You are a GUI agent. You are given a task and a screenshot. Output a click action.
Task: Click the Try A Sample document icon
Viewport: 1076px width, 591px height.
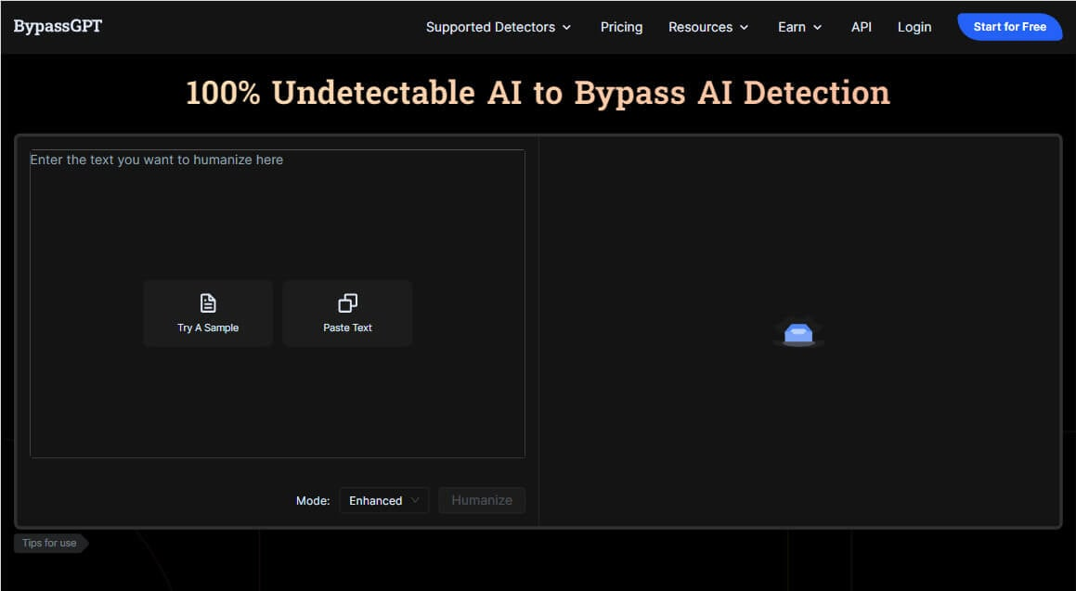(x=208, y=303)
